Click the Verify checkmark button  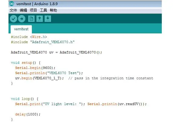(13, 19)
